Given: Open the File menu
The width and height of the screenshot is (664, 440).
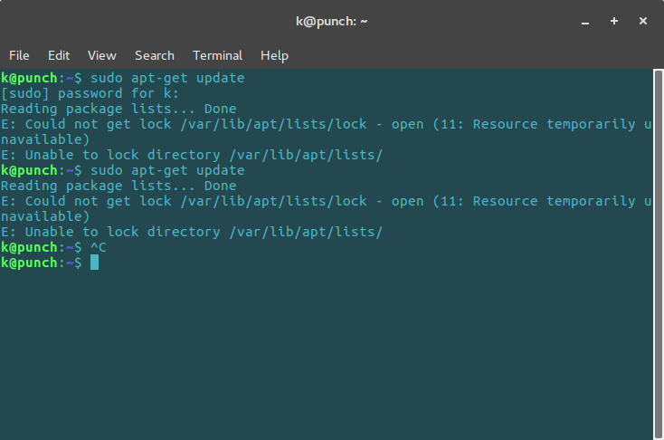Looking at the screenshot, I should [x=19, y=55].
